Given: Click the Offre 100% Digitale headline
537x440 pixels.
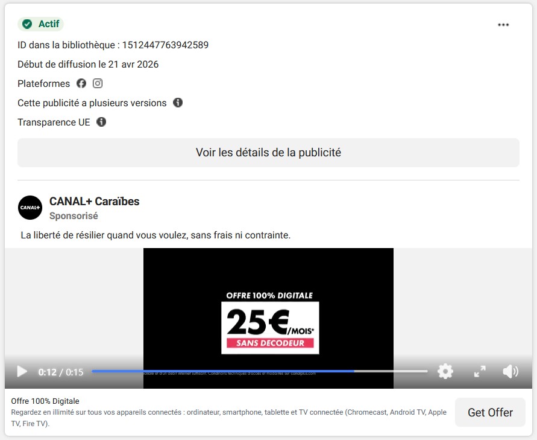Looking at the screenshot, I should 45,401.
